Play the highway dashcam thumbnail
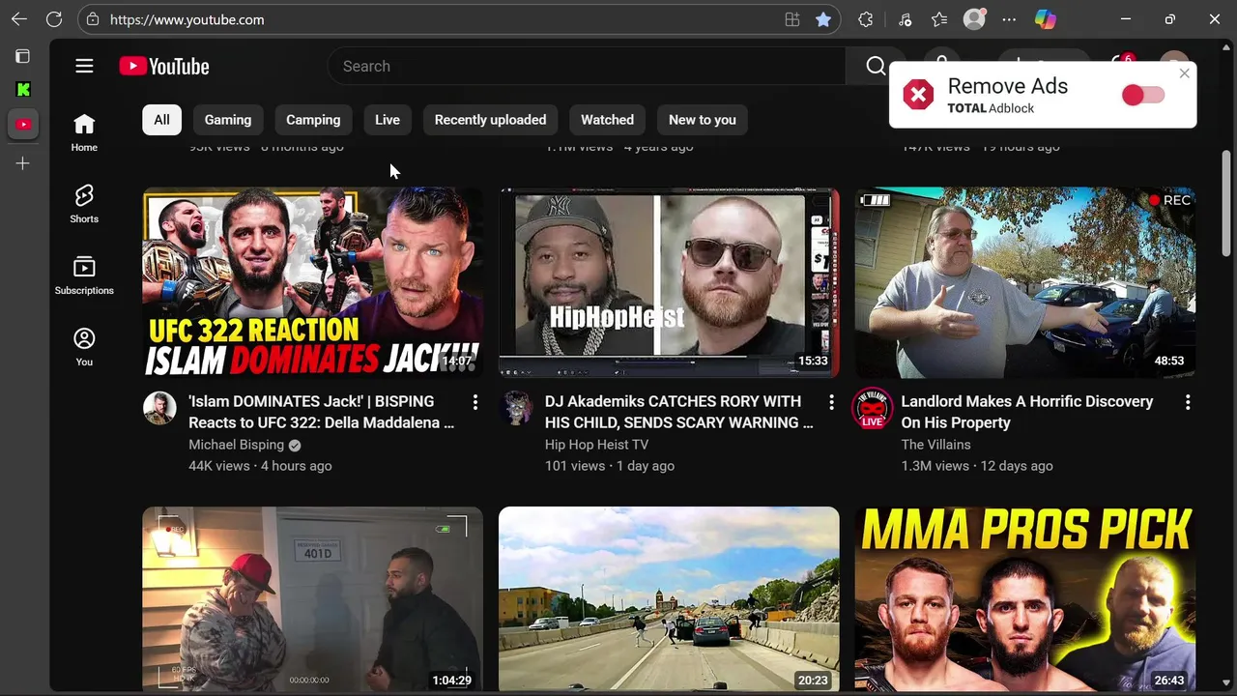This screenshot has height=696, width=1237. click(669, 598)
